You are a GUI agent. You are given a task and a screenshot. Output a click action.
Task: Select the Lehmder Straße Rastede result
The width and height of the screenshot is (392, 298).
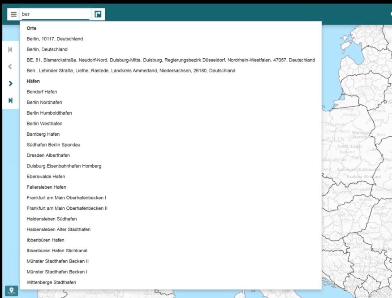pyautogui.click(x=131, y=71)
